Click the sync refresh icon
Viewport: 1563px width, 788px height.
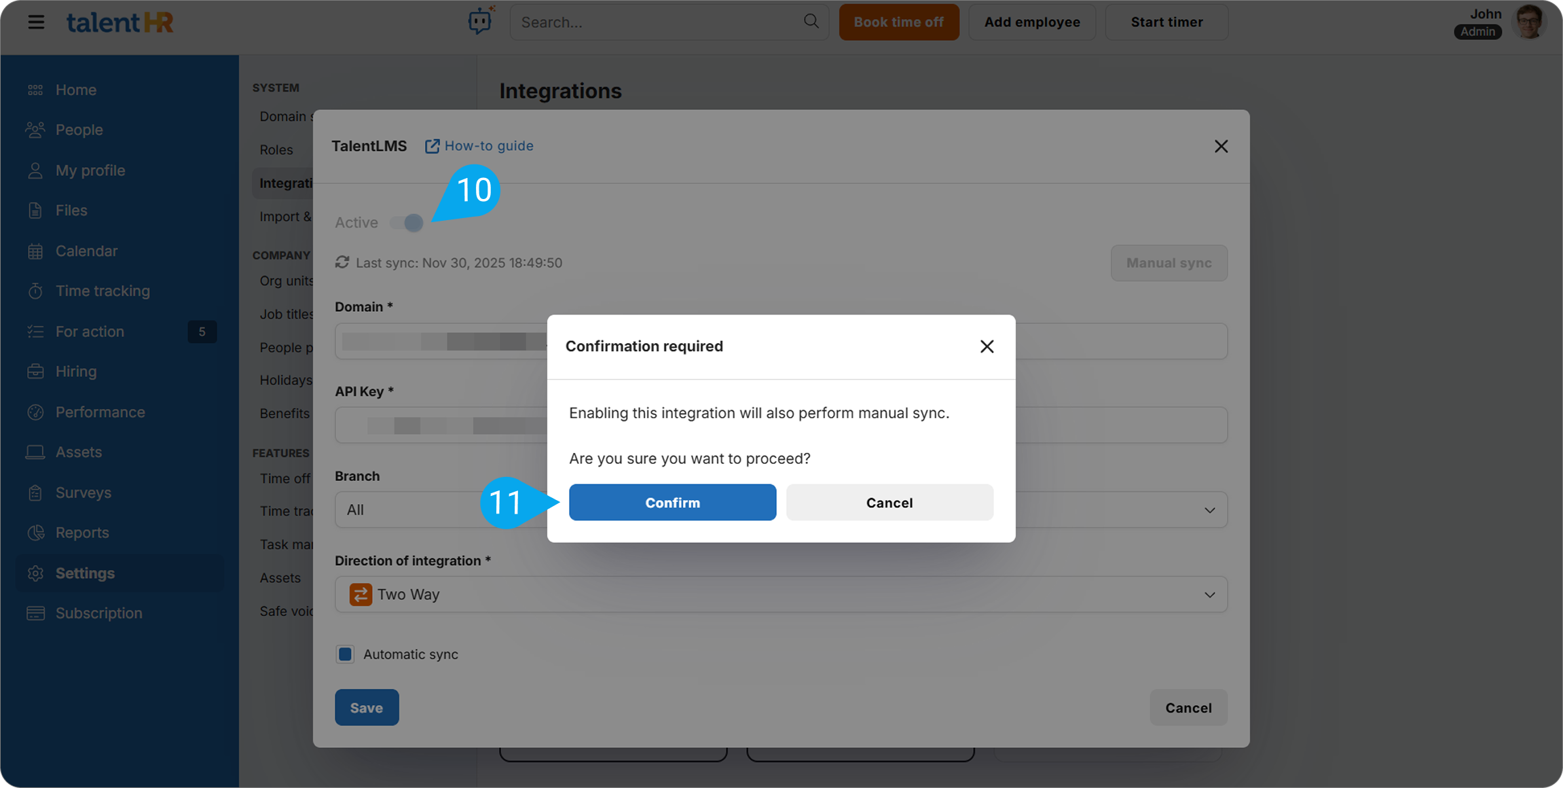pyautogui.click(x=342, y=263)
